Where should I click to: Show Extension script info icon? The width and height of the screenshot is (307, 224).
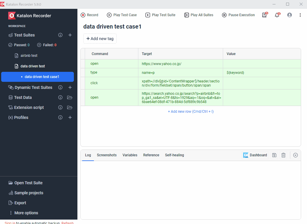pyautogui.click(x=60, y=107)
